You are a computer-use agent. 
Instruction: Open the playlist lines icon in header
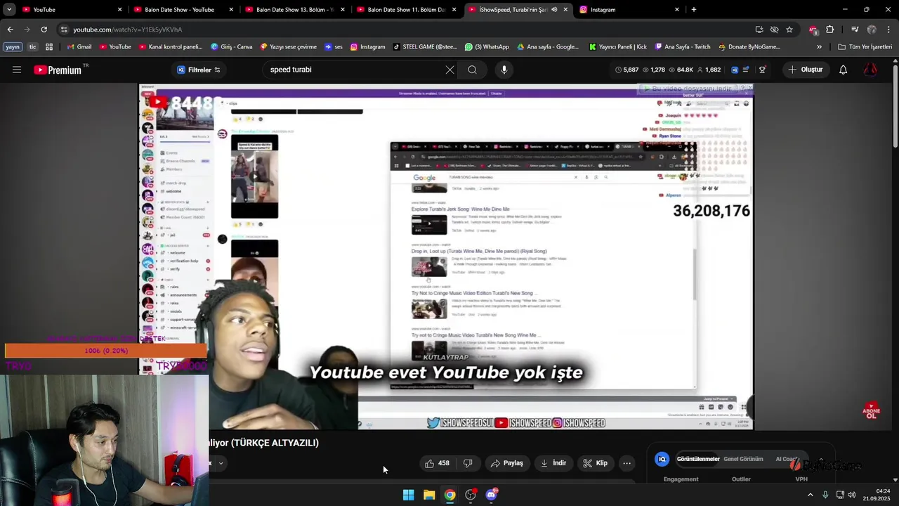pyautogui.click(x=746, y=70)
